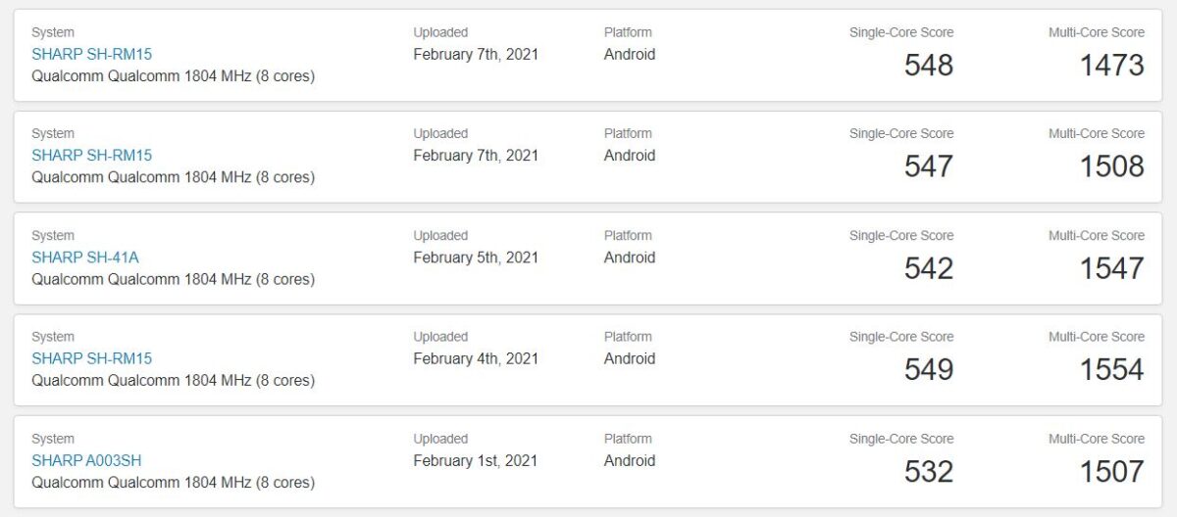Select the multi-core score 1508
Screen dimensions: 1177x517
[1112, 166]
